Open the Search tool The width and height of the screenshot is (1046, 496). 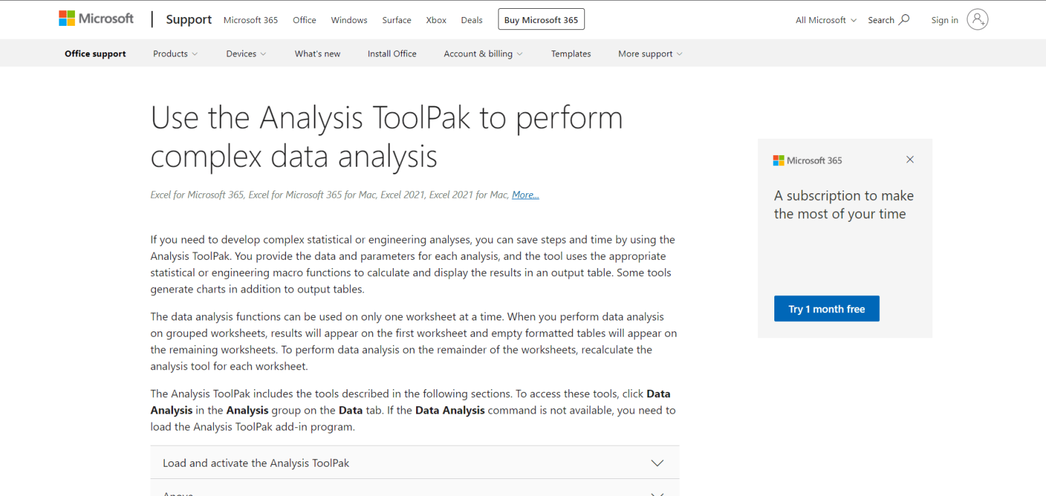[x=889, y=20]
